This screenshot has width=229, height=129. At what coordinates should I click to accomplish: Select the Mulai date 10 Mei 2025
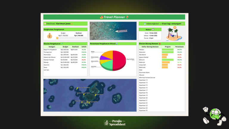click(153, 33)
